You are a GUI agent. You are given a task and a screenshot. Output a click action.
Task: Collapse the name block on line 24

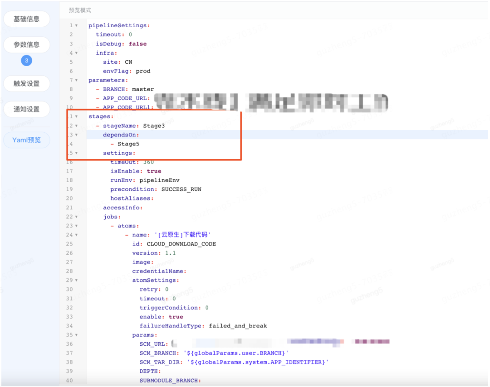coord(76,235)
